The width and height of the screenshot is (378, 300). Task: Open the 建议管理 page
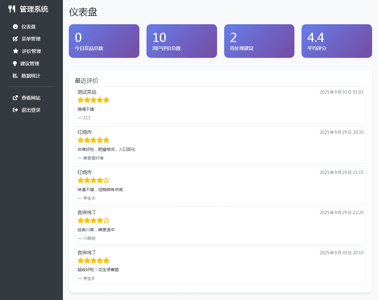coord(30,63)
